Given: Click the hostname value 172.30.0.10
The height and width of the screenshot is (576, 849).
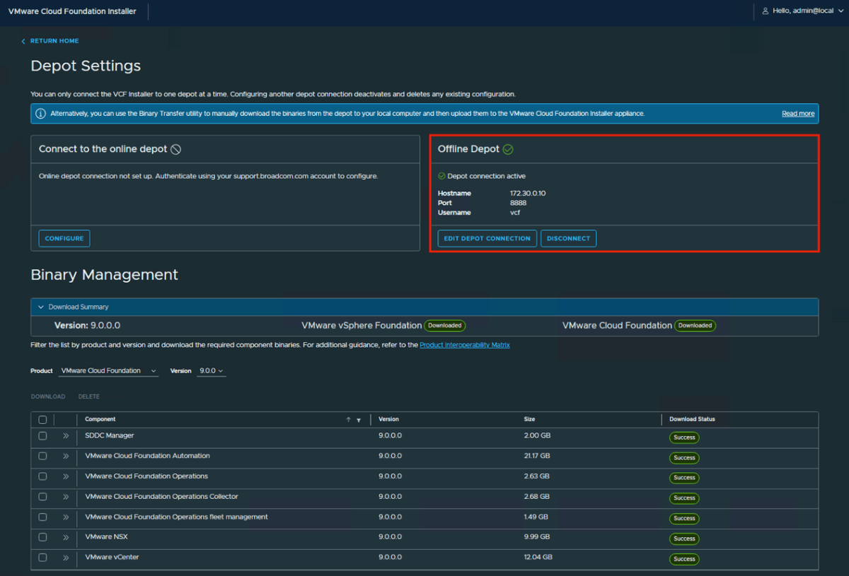Looking at the screenshot, I should click(x=528, y=194).
